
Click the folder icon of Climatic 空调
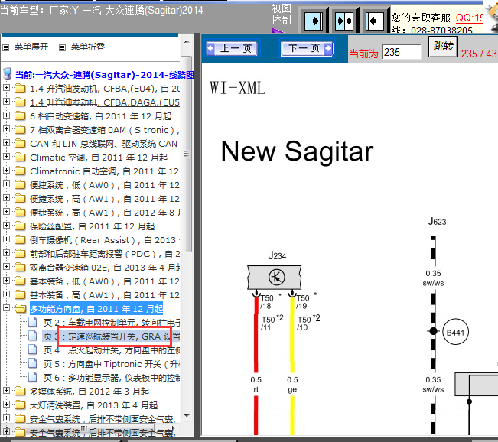click(20, 158)
